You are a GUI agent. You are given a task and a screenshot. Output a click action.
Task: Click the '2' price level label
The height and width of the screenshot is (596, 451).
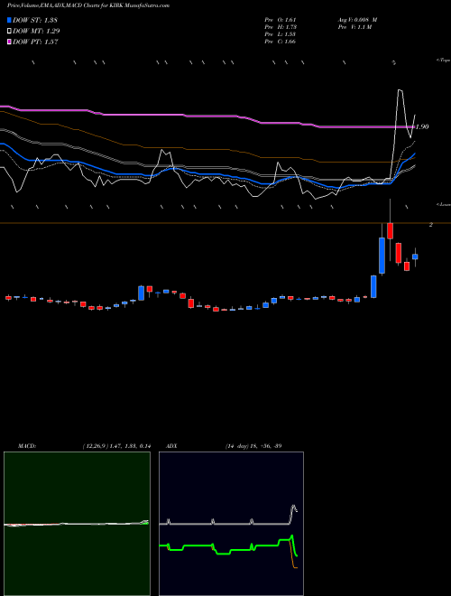click(431, 225)
